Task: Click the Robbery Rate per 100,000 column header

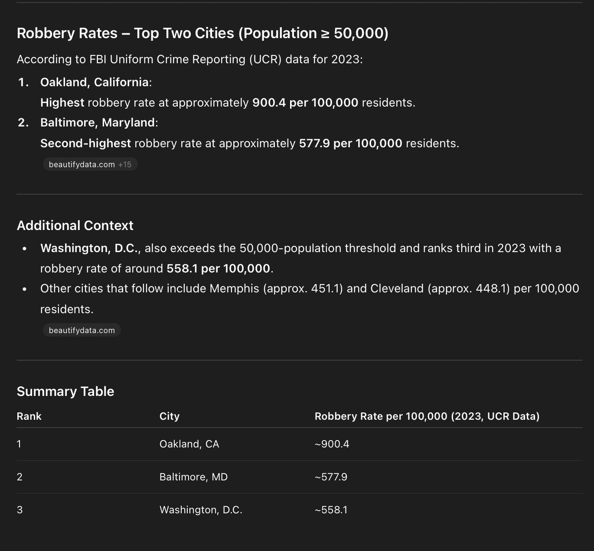Action: [427, 416]
